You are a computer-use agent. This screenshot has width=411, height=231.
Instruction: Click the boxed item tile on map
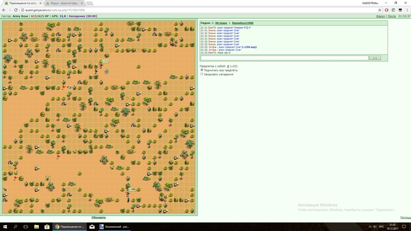tap(48, 178)
